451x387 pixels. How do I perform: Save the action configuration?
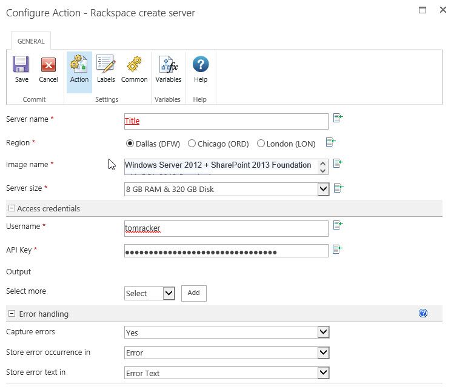click(x=21, y=69)
